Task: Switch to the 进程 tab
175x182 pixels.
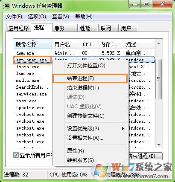Action: tap(42, 27)
